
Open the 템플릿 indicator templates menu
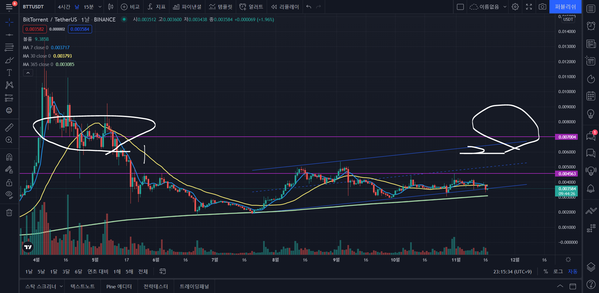(x=221, y=7)
